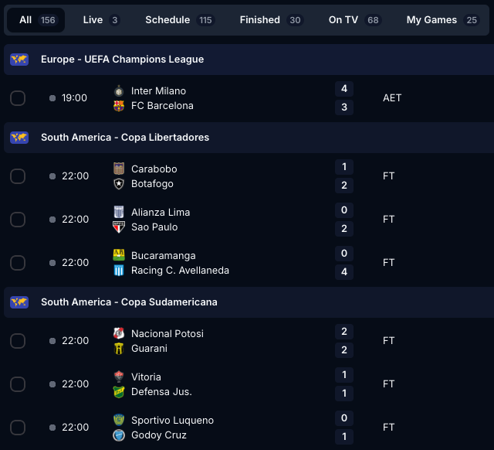494x450 pixels.
Task: Check the Vitoria vs Defensa Jus. checkbox
Action: coord(18,384)
